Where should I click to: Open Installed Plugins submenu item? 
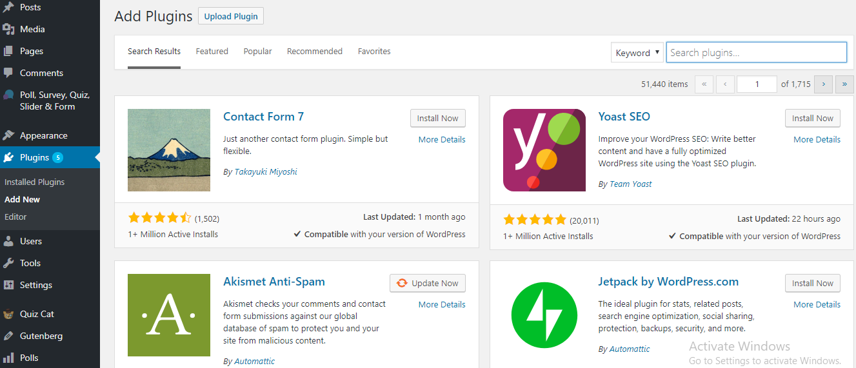tap(35, 182)
